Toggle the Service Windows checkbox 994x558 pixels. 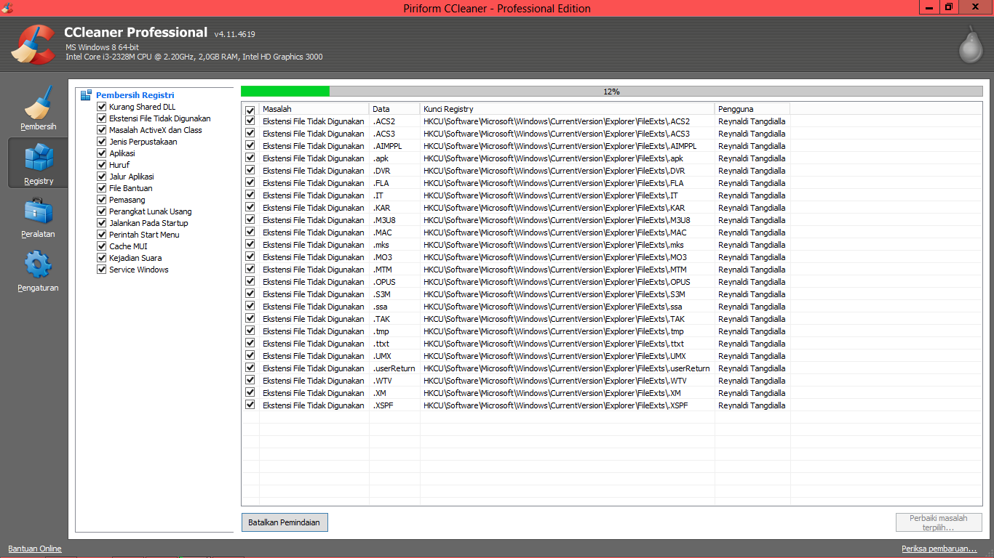click(x=102, y=270)
